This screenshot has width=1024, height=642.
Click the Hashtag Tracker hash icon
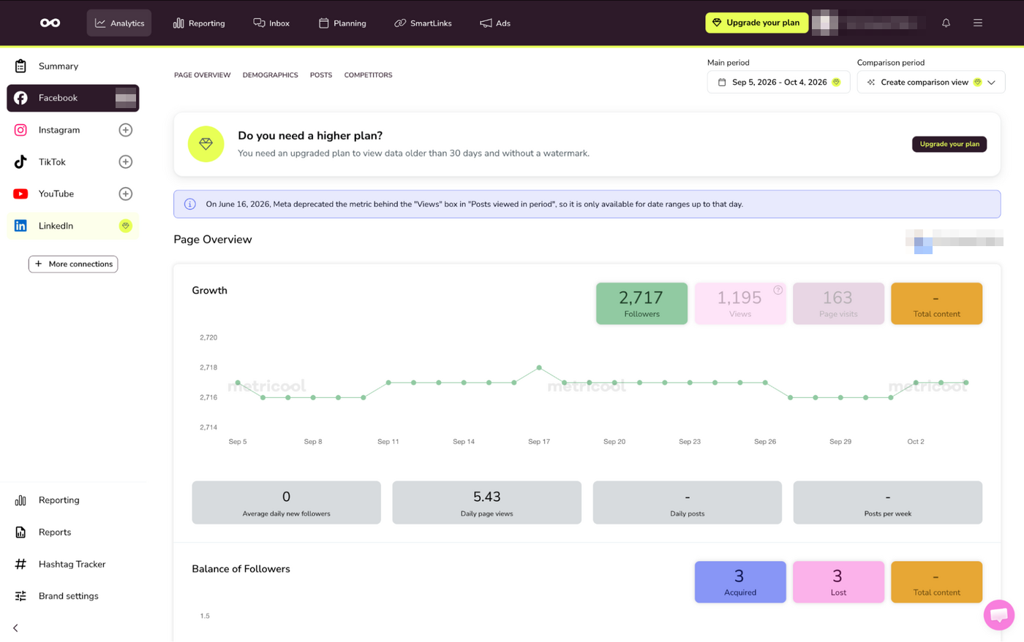coord(20,564)
